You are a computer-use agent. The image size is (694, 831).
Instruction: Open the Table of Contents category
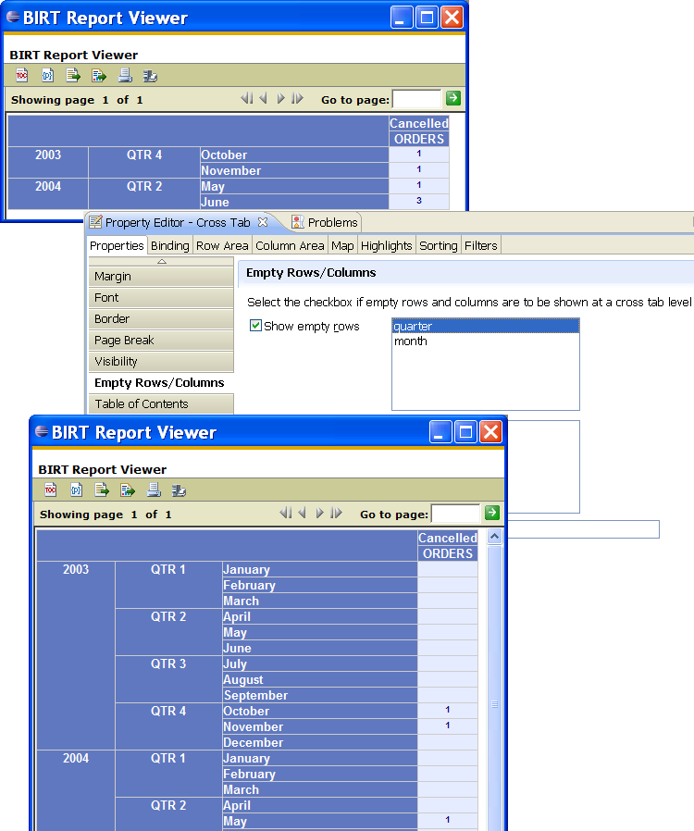click(x=161, y=403)
